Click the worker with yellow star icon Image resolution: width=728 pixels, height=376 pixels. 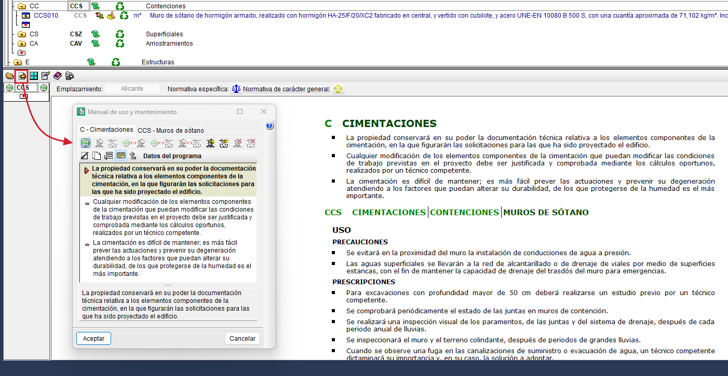211,143
